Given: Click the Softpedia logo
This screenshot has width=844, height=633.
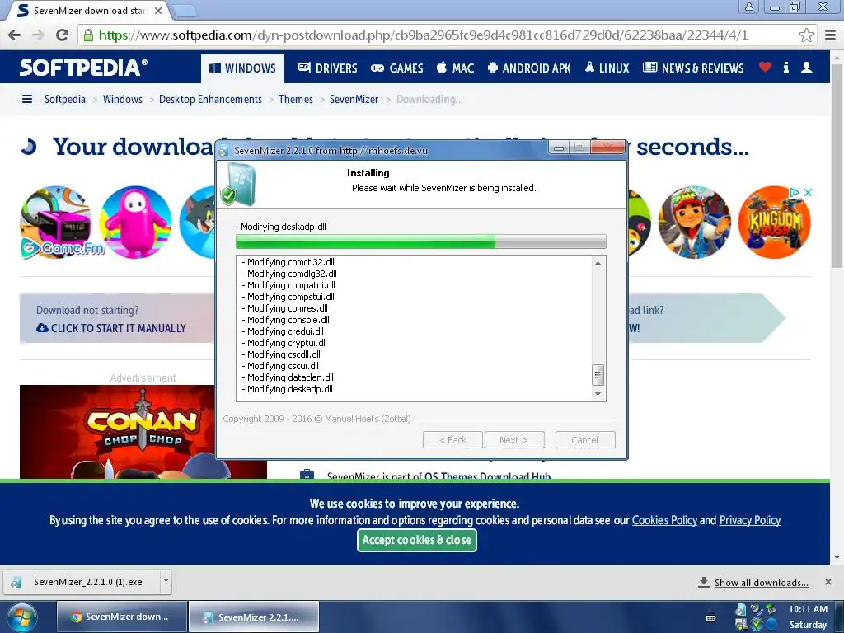Looking at the screenshot, I should [83, 68].
